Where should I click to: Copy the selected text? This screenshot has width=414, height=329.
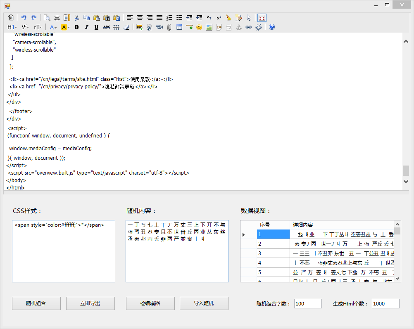pyautogui.click(x=87, y=18)
